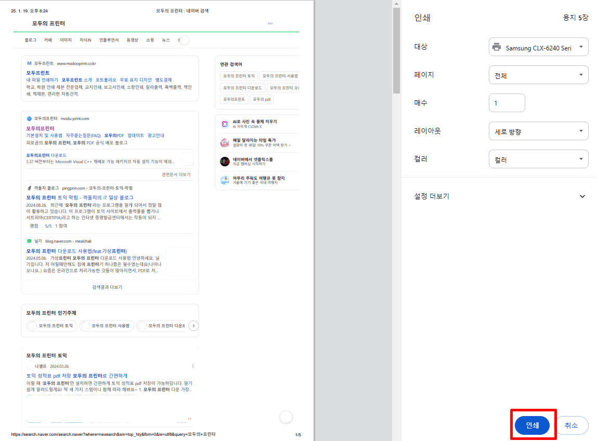Click related search chip 모두의 프린터 다운로드

click(x=242, y=88)
